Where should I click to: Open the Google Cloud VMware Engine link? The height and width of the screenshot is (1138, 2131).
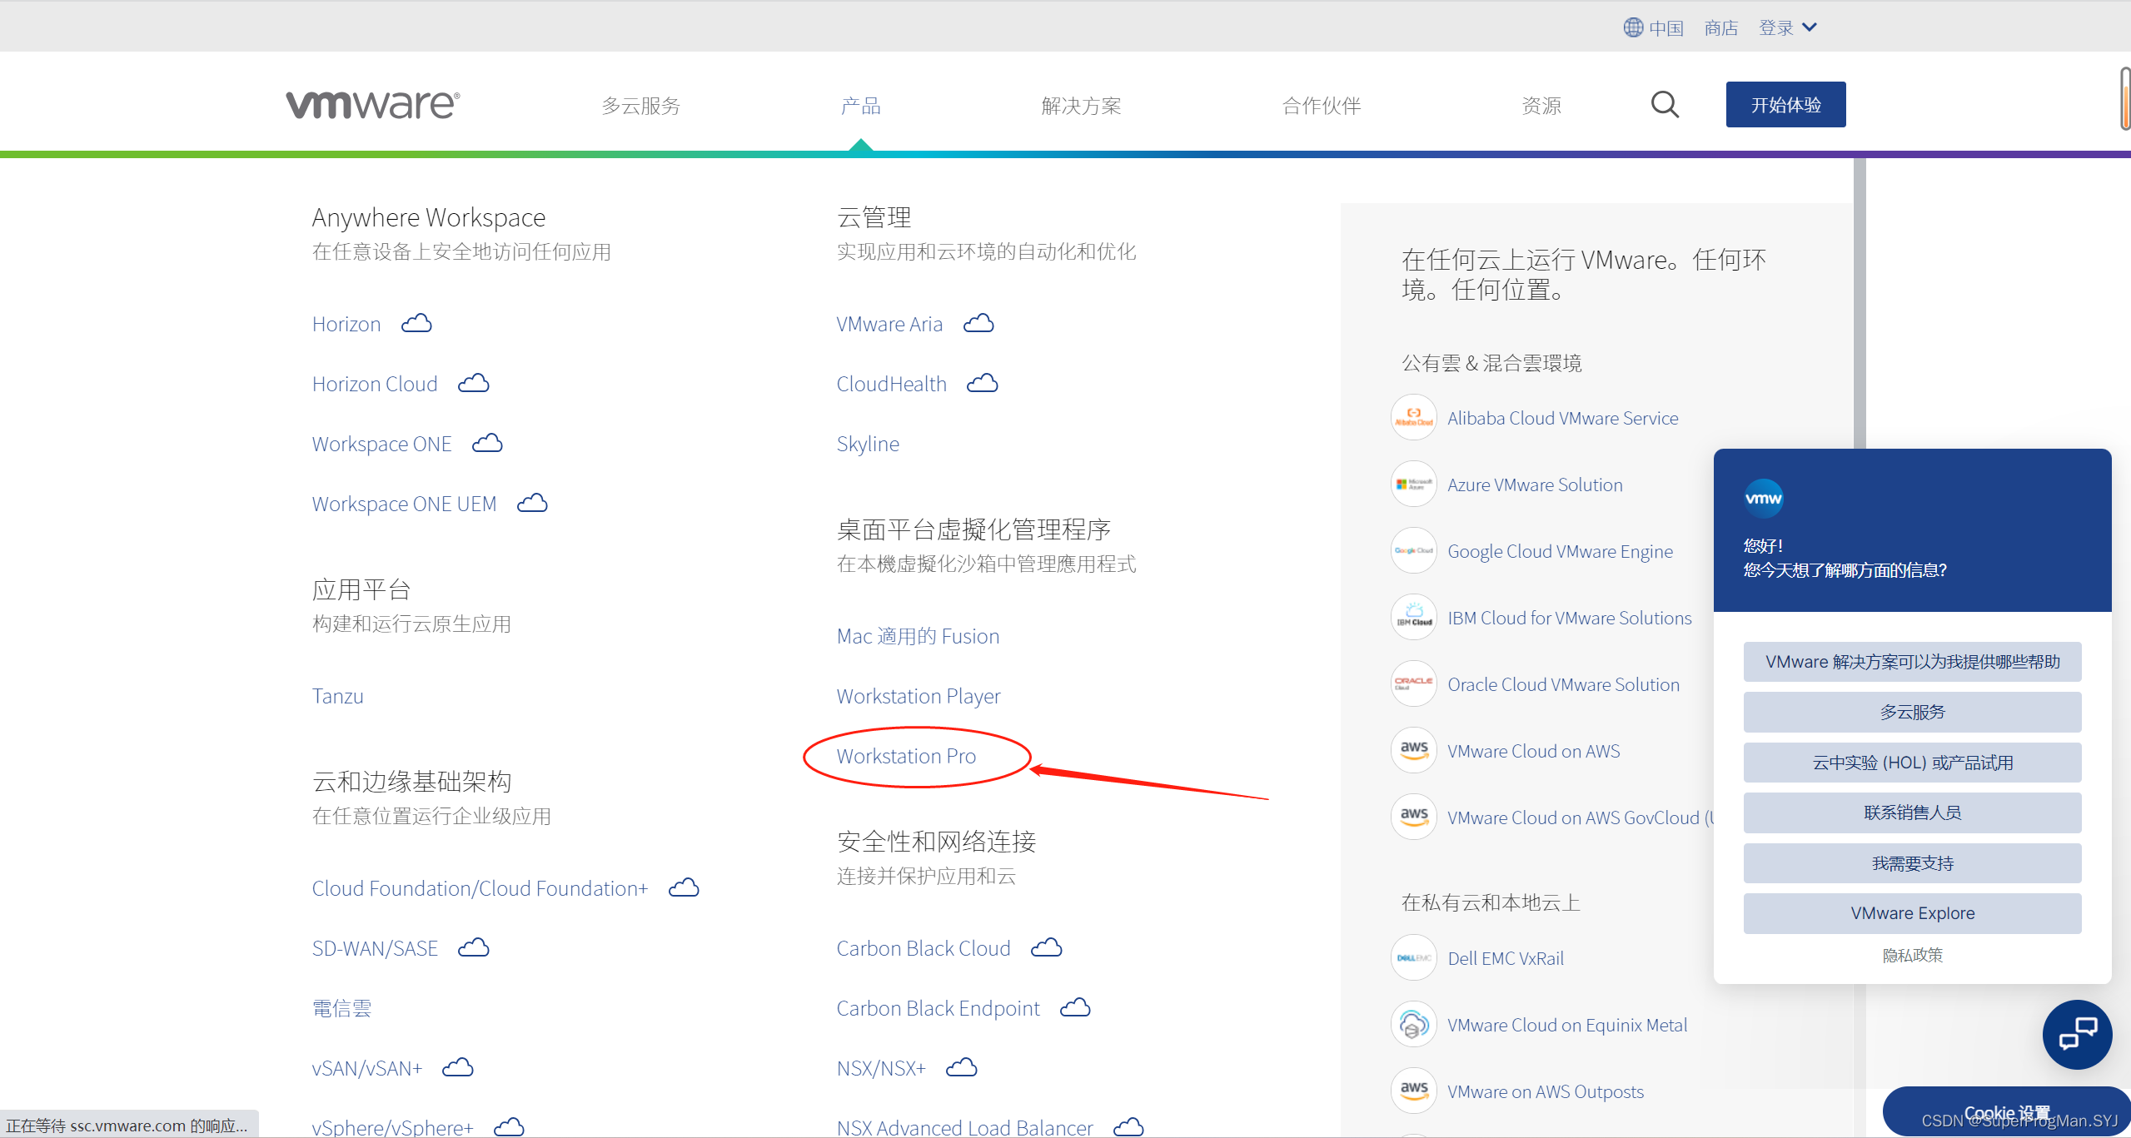(x=1560, y=551)
